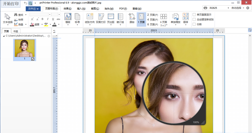Enable the 单页重复显示 checkbox
Viewport: 252px width, 133px height.
click(194, 15)
